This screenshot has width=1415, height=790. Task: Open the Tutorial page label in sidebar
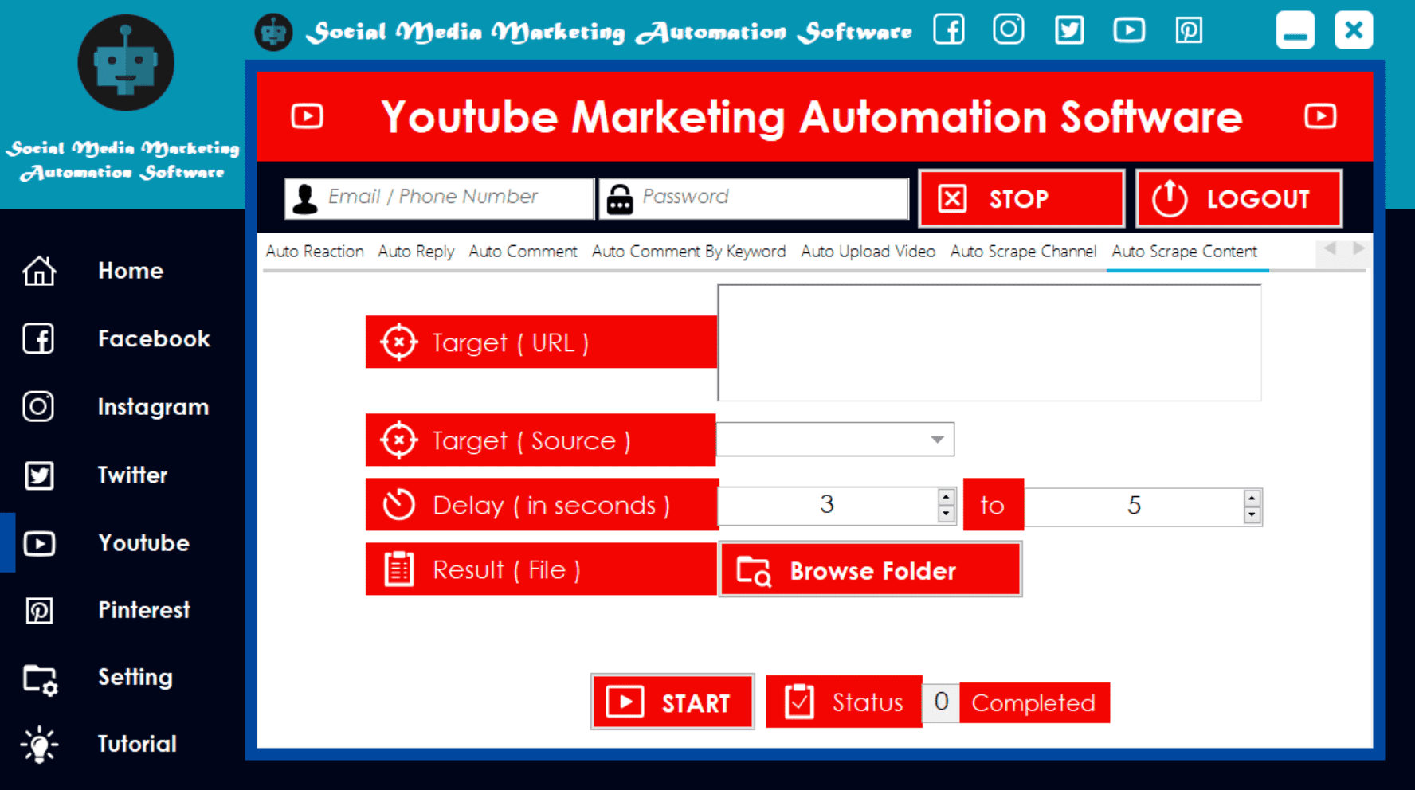coord(137,744)
